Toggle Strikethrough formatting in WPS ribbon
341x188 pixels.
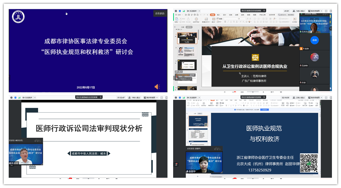coord(234,22)
